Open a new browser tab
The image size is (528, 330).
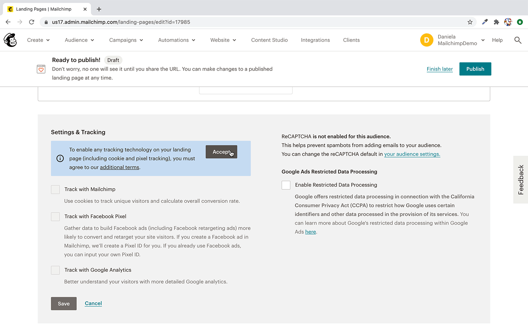(x=99, y=9)
